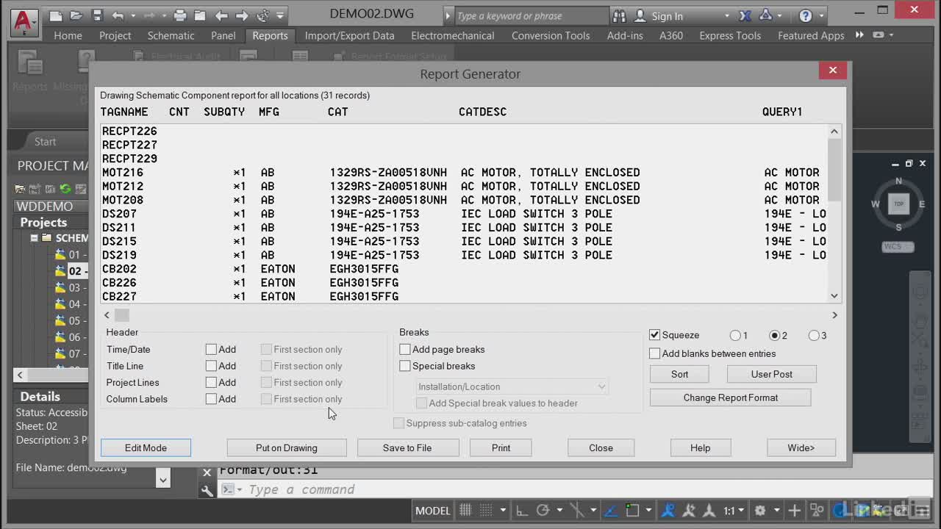Check the Title Line Add checkbox
The width and height of the screenshot is (941, 529).
(x=211, y=366)
